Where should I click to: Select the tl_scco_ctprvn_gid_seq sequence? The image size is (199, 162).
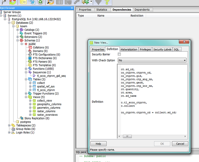coord(51,76)
